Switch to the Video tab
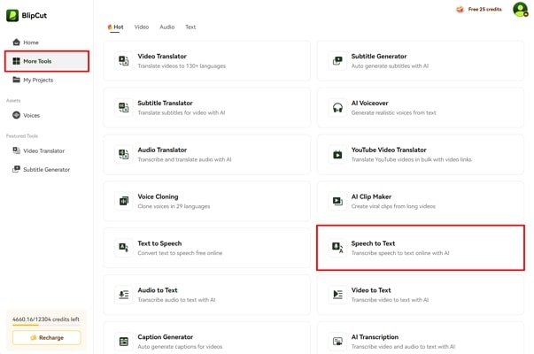534x354 pixels. pyautogui.click(x=142, y=27)
